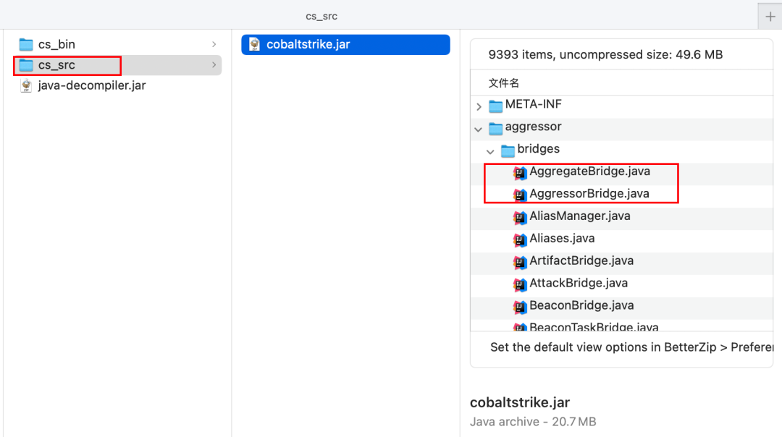The height and width of the screenshot is (437, 782).
Task: Expand the META-INF folder
Action: click(479, 106)
